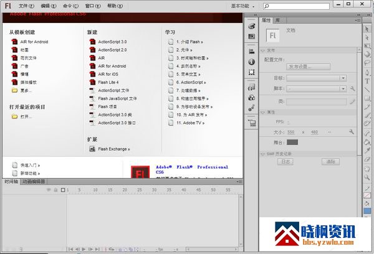
Task: Click the 舞台 color swatch
Action: 292,142
